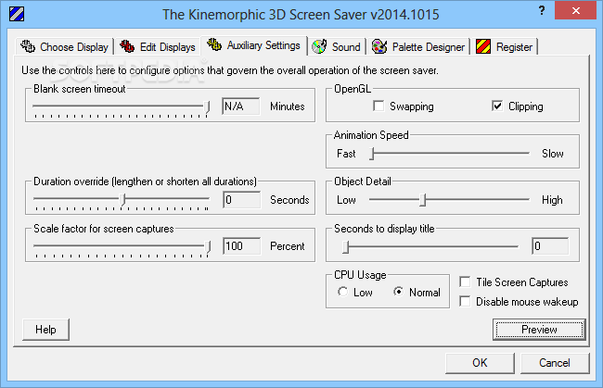Image resolution: width=603 pixels, height=388 pixels.
Task: Uncheck the OpenGL Clipping checkbox
Action: point(497,106)
